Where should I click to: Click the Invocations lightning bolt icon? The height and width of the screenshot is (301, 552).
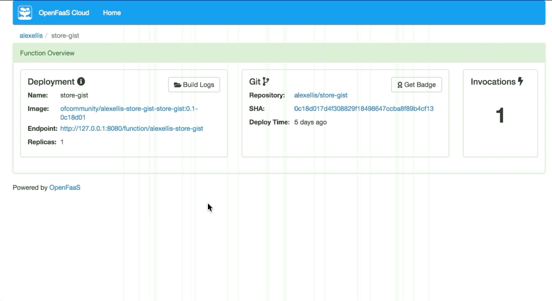coord(520,81)
